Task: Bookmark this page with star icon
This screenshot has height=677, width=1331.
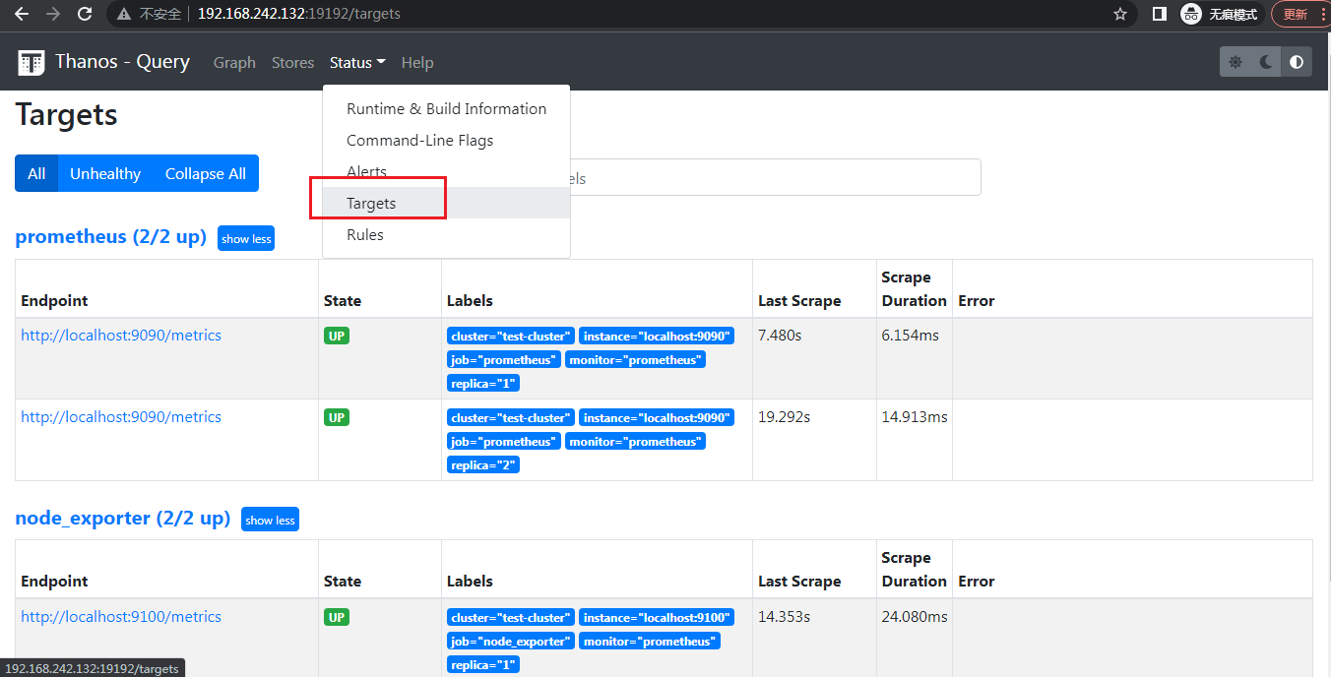Action: pos(1119,14)
